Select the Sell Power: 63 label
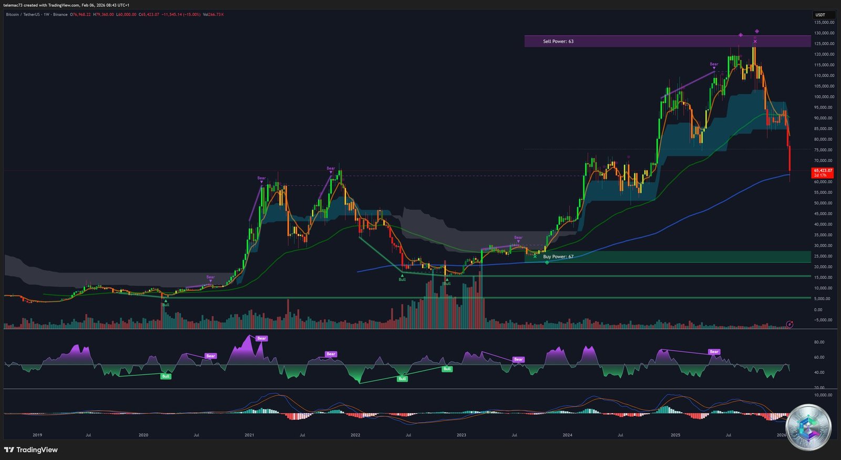The image size is (841, 460). tap(558, 41)
